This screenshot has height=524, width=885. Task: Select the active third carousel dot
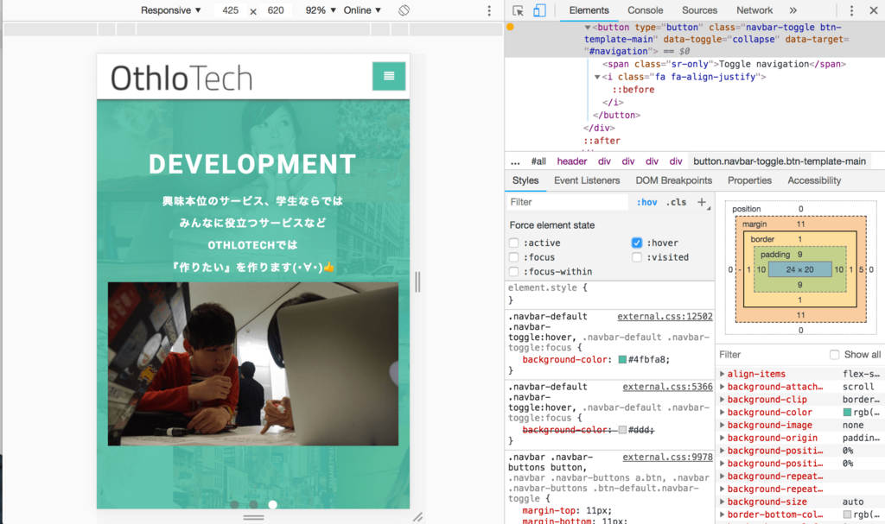coord(272,504)
